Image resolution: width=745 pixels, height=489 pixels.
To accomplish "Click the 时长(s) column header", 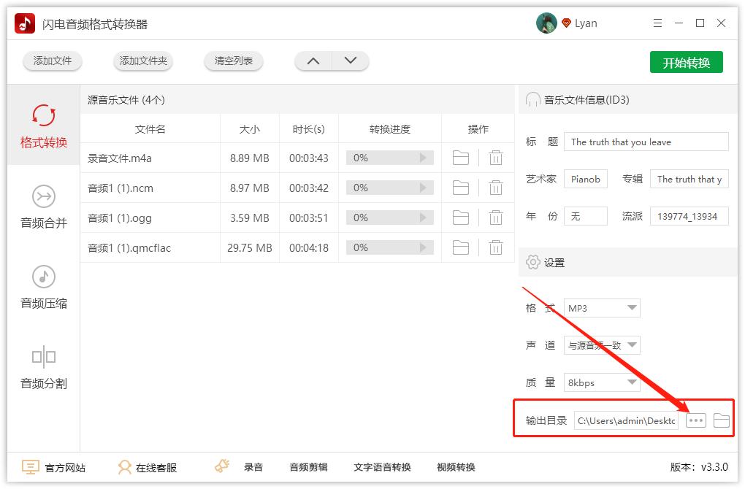I will pos(309,129).
